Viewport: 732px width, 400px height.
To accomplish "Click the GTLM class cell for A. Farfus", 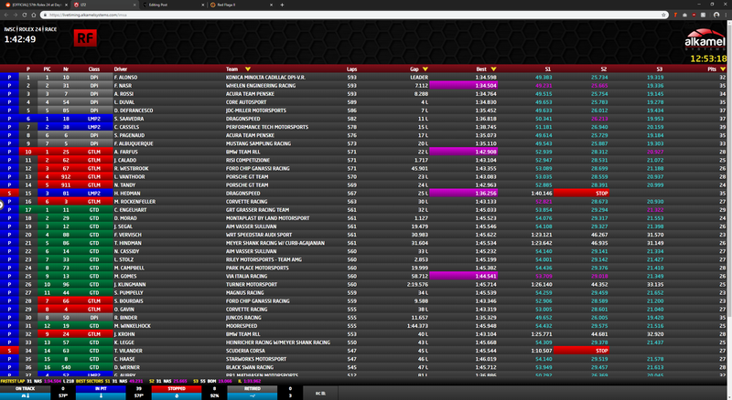I will pos(94,152).
